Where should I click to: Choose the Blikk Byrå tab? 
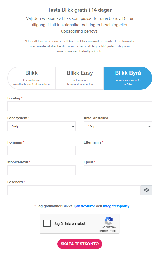point(128,78)
